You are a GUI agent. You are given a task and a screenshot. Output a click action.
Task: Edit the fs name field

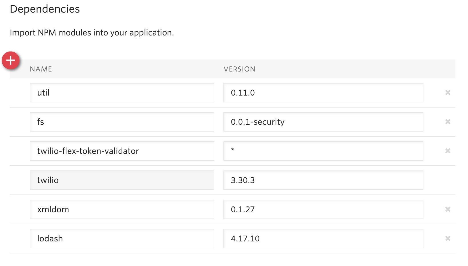tap(122, 122)
